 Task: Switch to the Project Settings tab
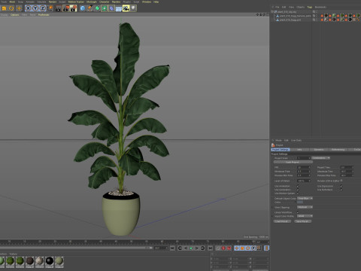point(281,150)
